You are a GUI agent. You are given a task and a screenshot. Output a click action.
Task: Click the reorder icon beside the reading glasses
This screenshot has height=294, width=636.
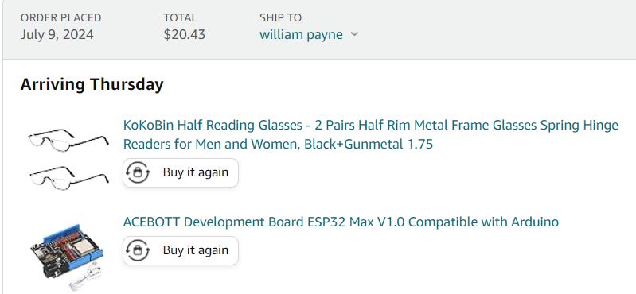[138, 172]
